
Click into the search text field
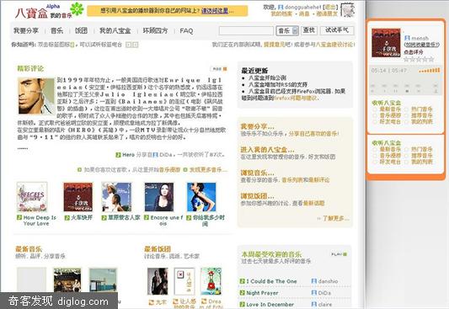tap(246, 30)
